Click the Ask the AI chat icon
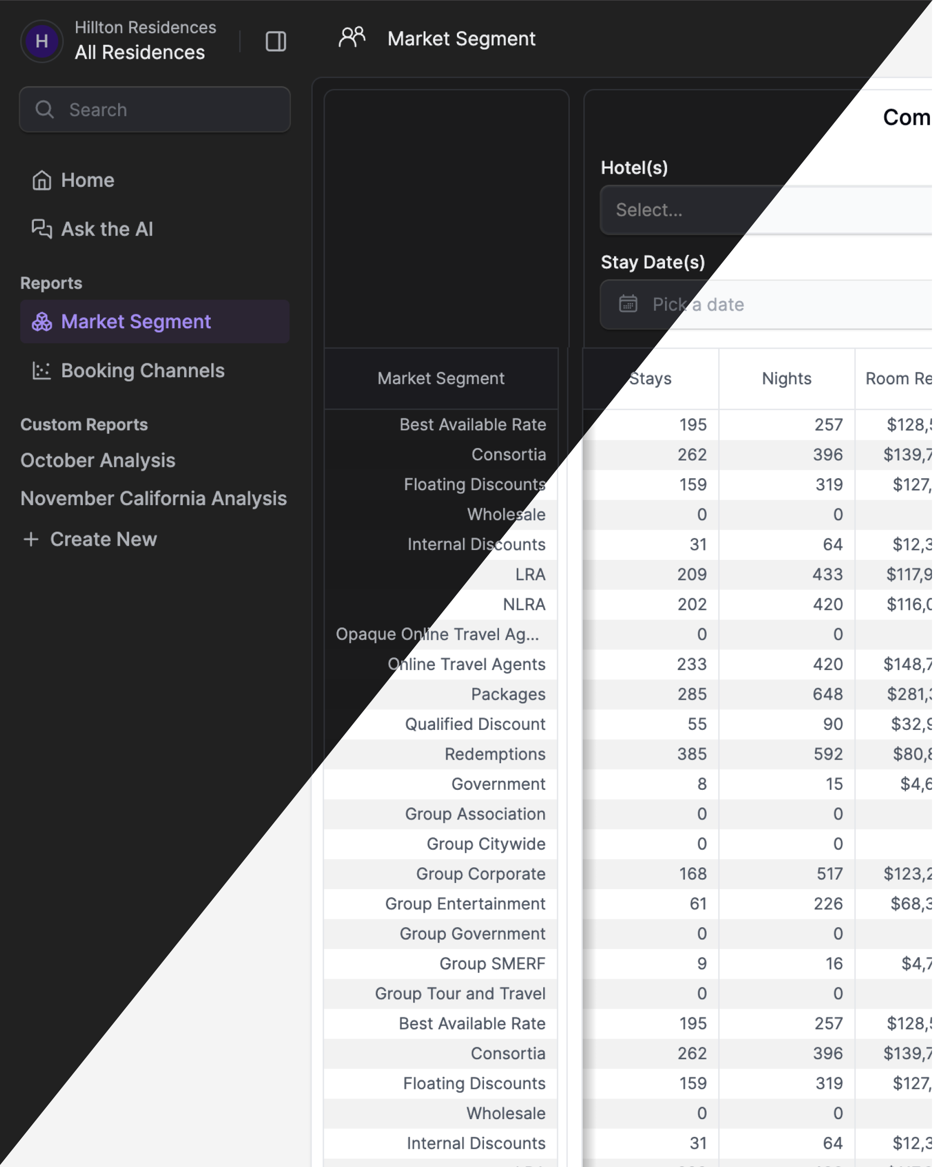The image size is (933, 1167). (x=42, y=229)
